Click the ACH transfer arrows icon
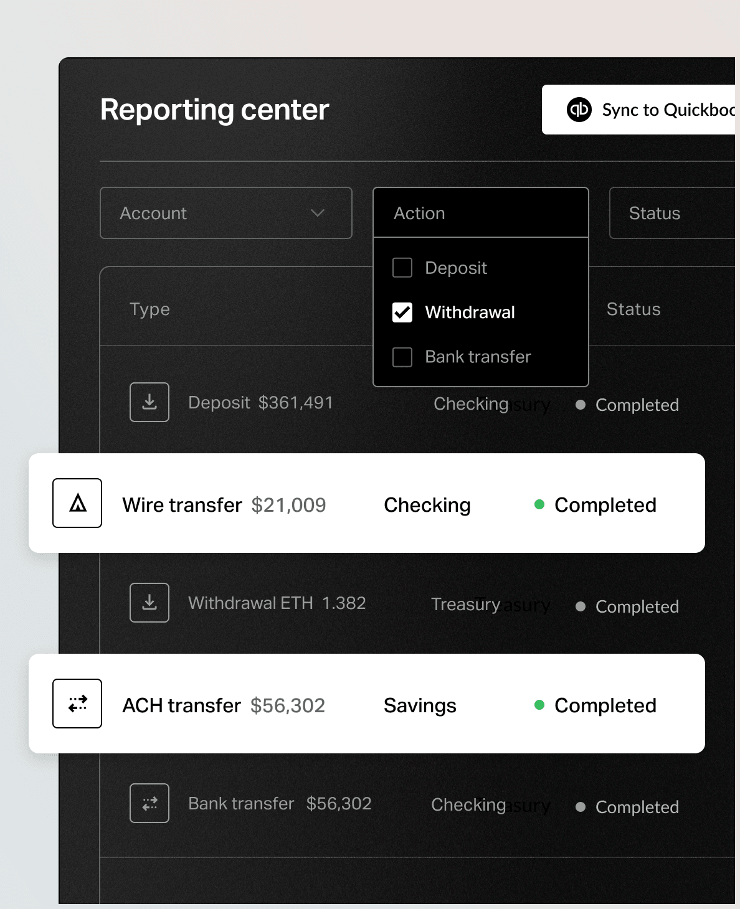 (77, 704)
